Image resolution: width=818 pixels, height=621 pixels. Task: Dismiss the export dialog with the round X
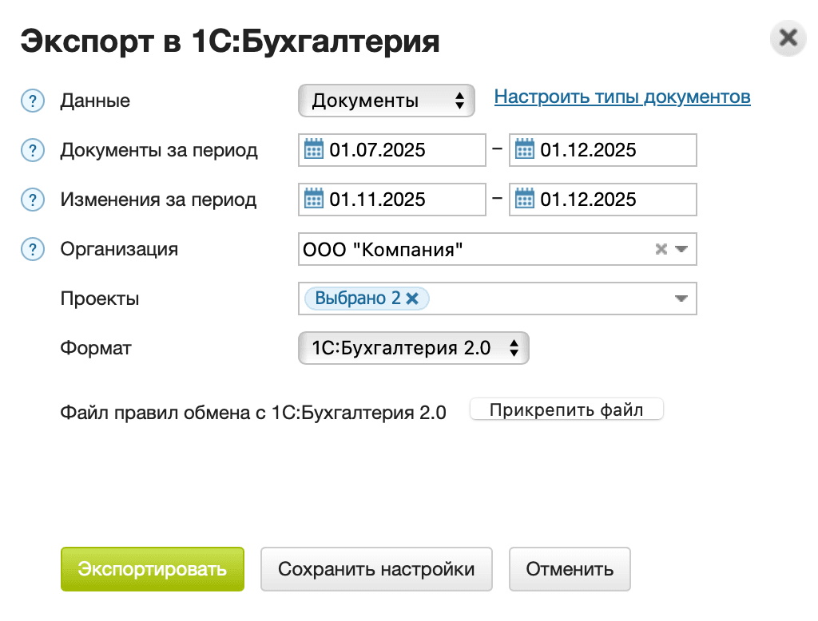pos(788,38)
